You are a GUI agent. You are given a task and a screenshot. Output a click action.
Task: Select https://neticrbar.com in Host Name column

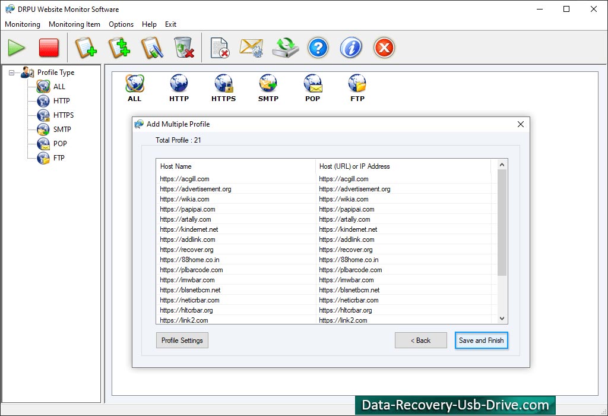[x=189, y=300]
